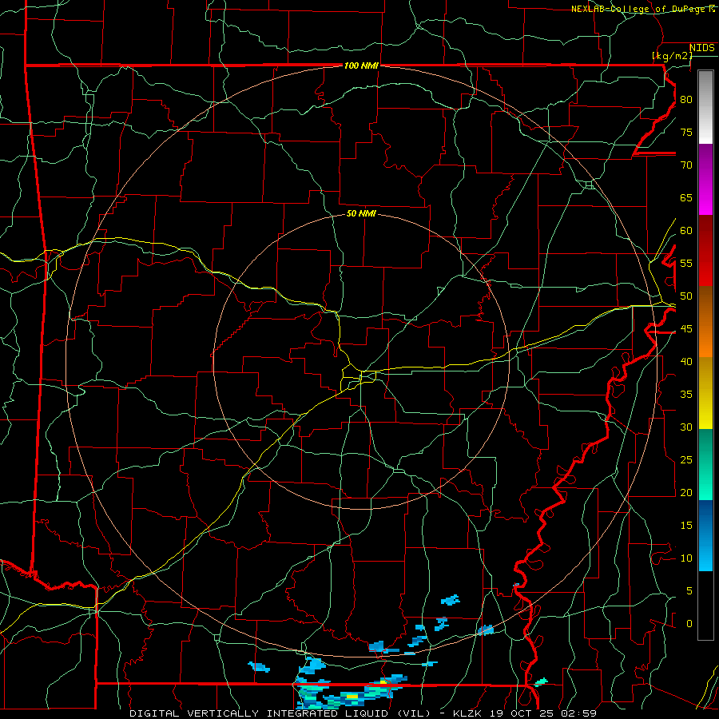The width and height of the screenshot is (719, 719).
Task: Click the (kg/m2) units label
Action: (672, 56)
